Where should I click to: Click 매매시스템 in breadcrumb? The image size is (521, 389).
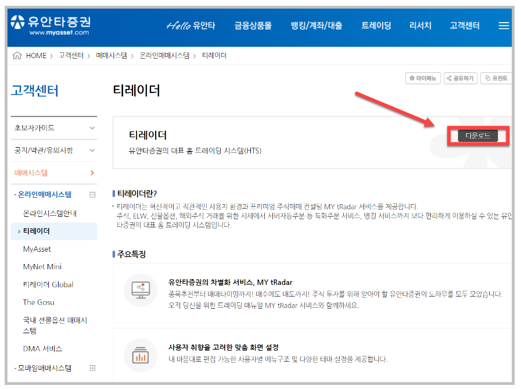point(112,56)
